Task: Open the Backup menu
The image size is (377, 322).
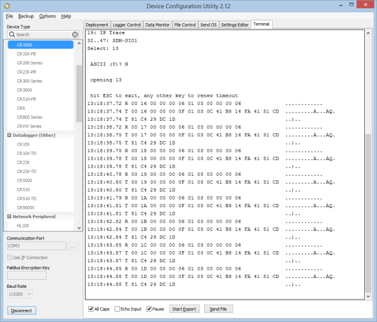Action: (x=26, y=16)
